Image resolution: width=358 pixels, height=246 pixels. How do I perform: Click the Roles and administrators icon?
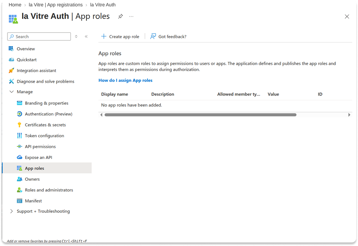tap(19, 190)
